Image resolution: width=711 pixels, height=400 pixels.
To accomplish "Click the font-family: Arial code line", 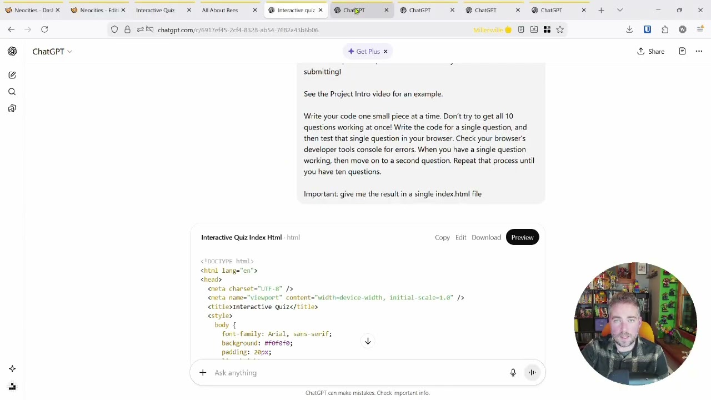I will click(x=277, y=334).
